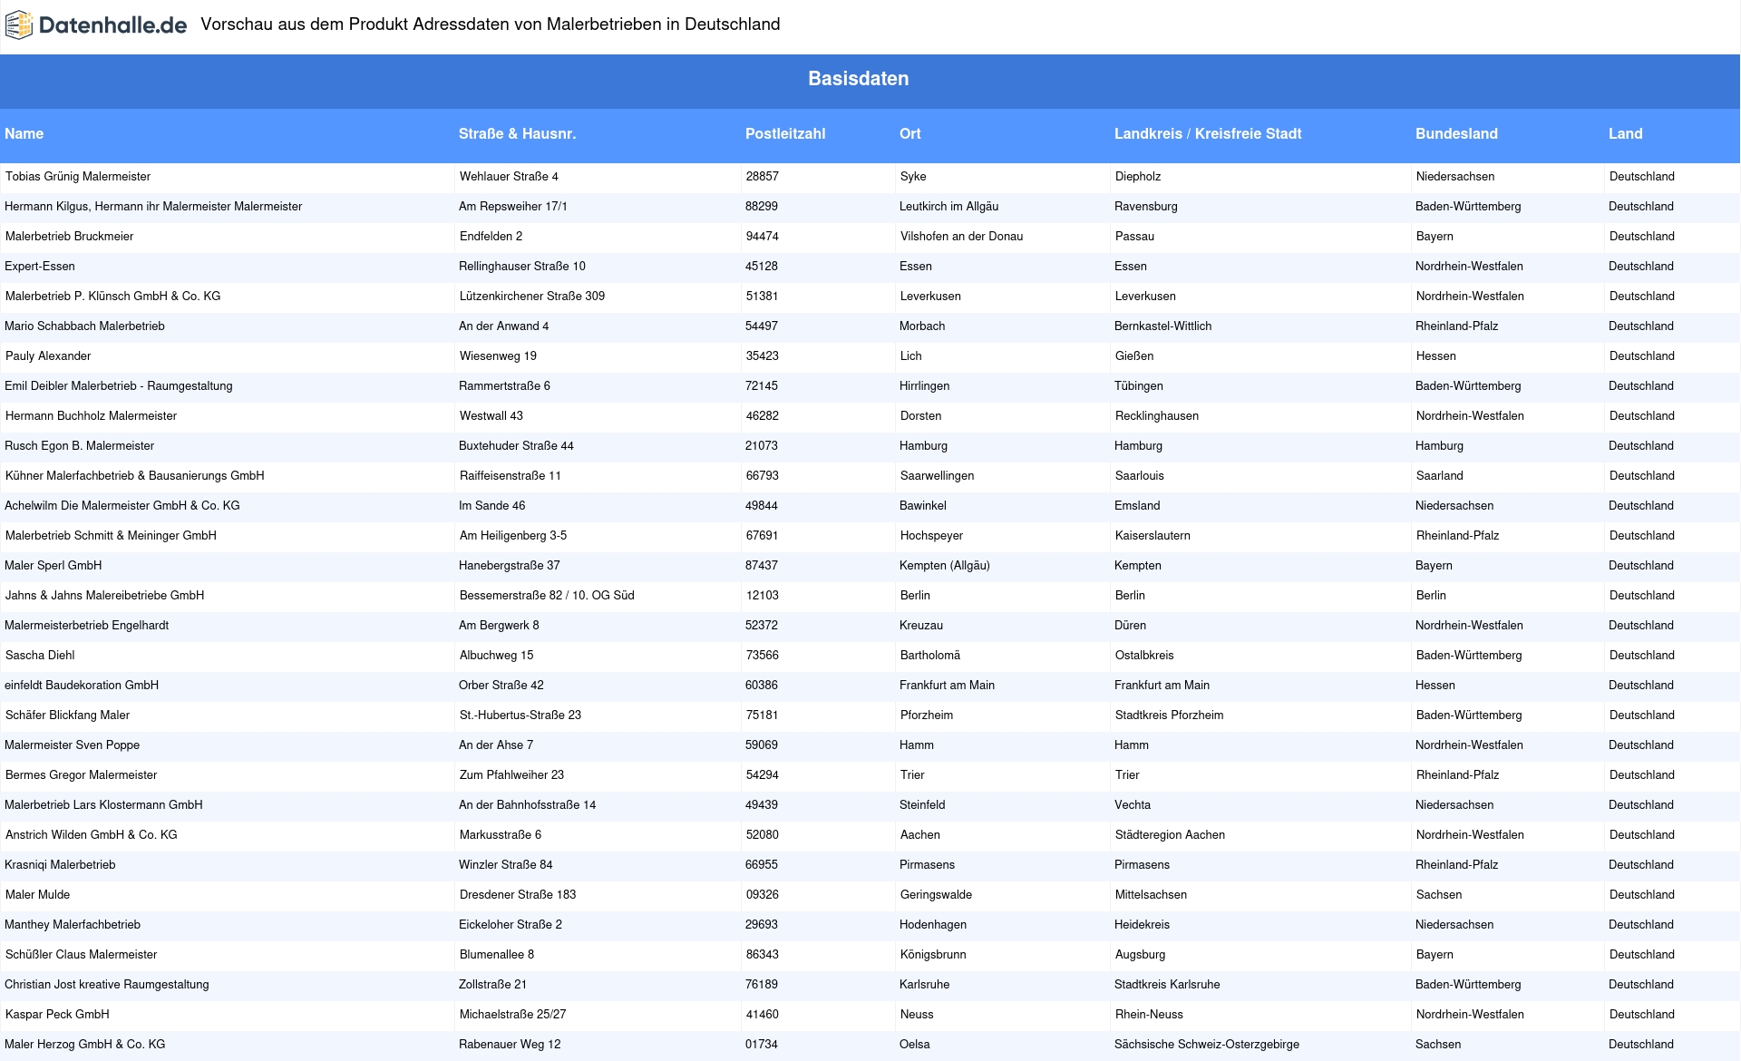Select the Landkreis / Kreisfreie Stadt header
Viewport: 1741px width, 1061px height.
coord(1208,133)
